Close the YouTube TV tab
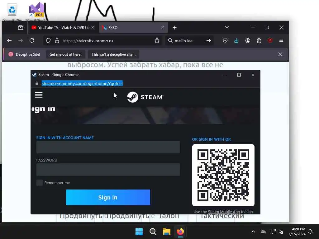The height and width of the screenshot is (239, 319). [93, 27]
